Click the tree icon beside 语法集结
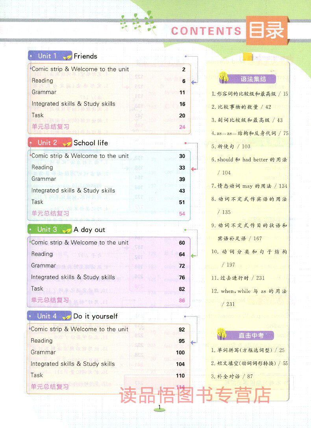Screen dimensions: 311x428 [x=224, y=77]
